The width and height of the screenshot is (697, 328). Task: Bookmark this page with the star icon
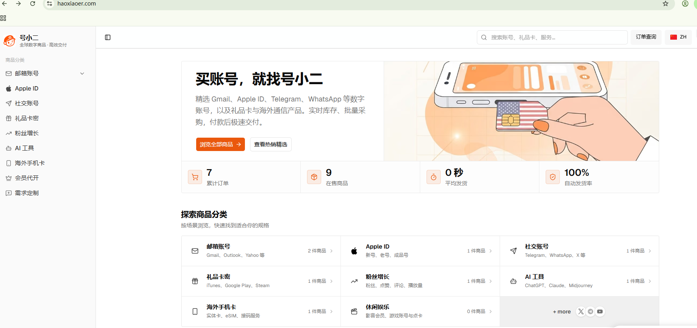tap(666, 4)
